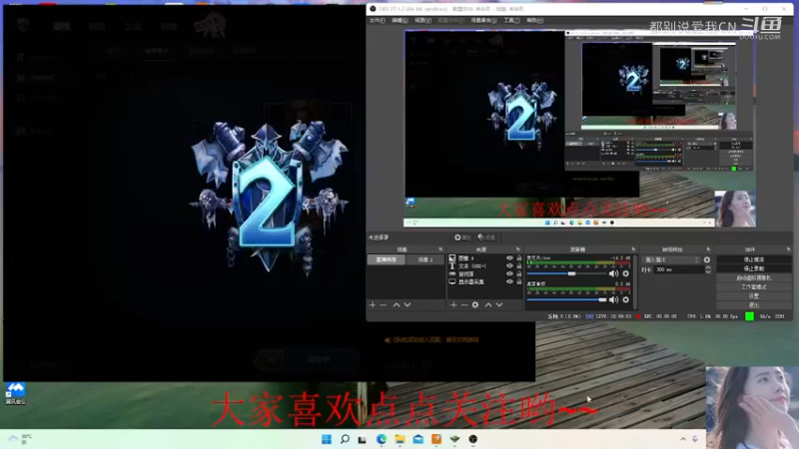The height and width of the screenshot is (449, 799).
Task: Lock the 游戏源 source
Action: pos(518,273)
